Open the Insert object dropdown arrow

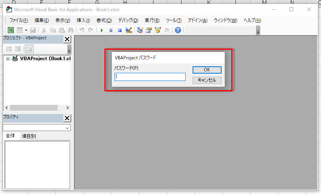pyautogui.click(x=26, y=30)
